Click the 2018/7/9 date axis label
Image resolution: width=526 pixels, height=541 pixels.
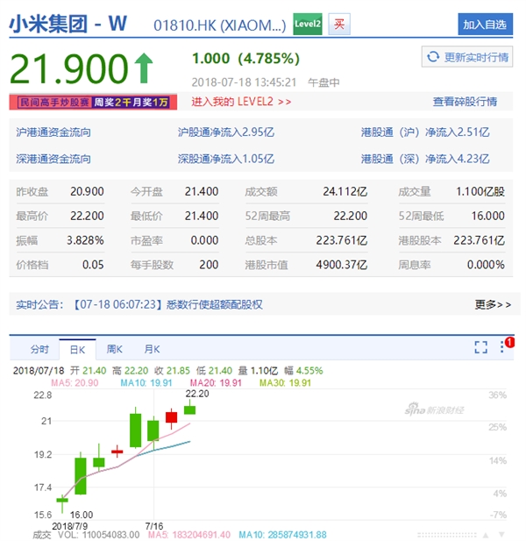[x=69, y=526]
